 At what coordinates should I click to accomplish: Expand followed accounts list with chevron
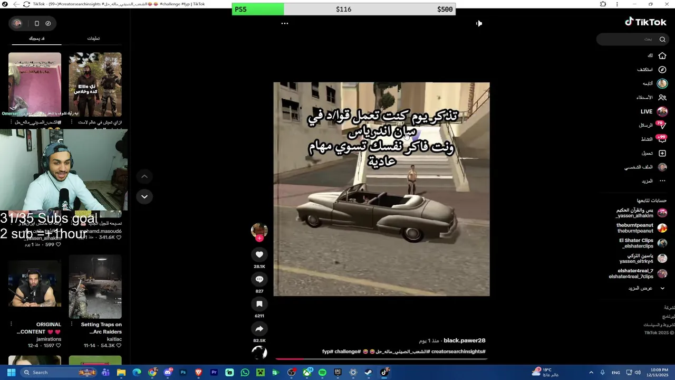[x=662, y=288]
